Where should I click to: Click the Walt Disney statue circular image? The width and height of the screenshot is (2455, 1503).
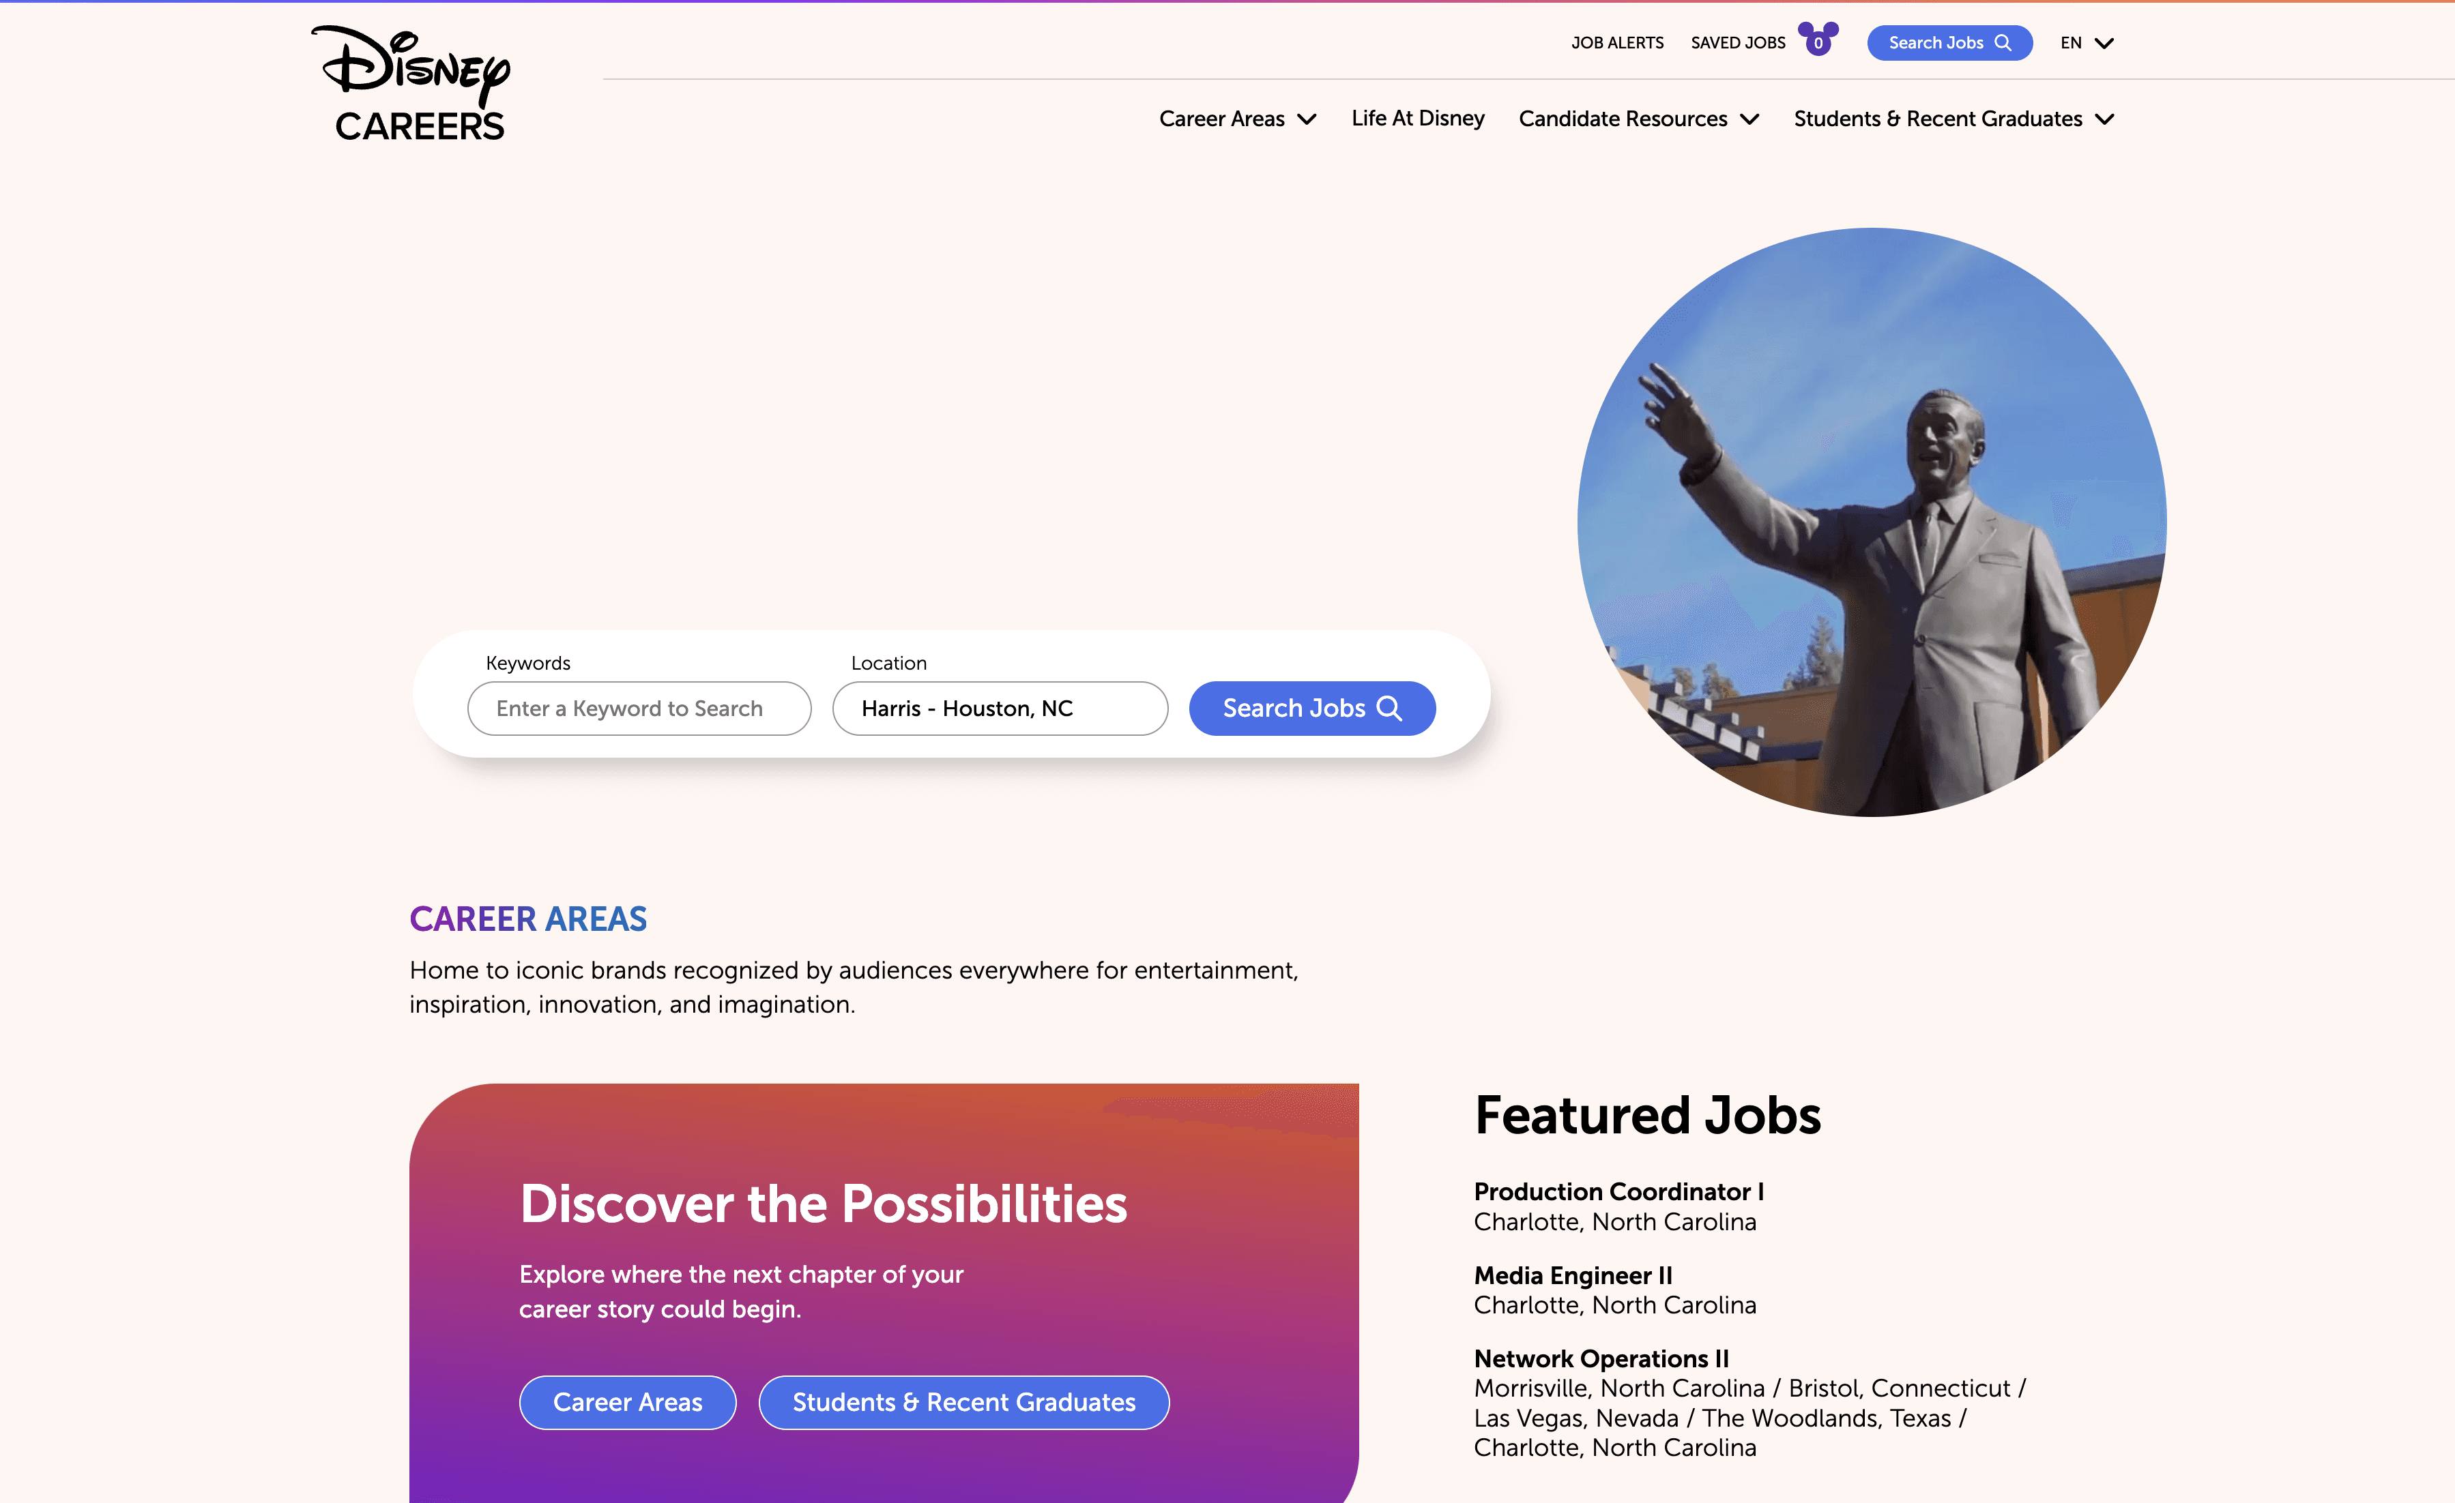point(1871,522)
